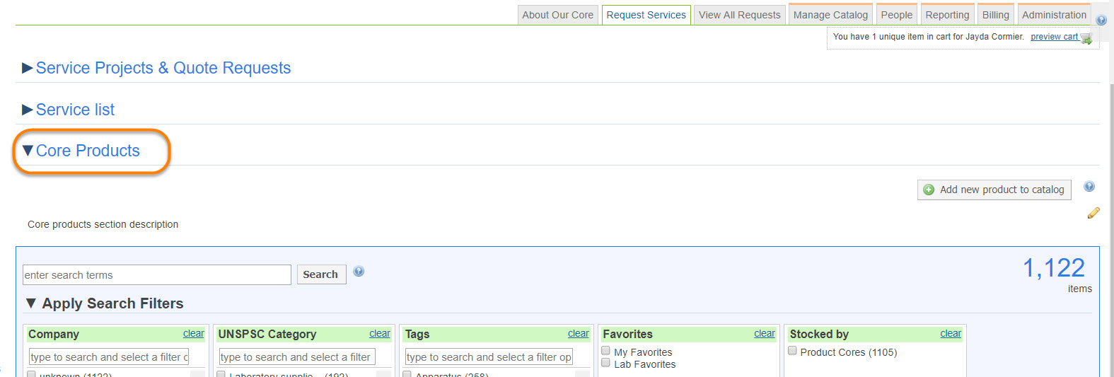Screen dimensions: 1114x377
Task: Focus the enter search terms field
Action: pyautogui.click(x=156, y=275)
